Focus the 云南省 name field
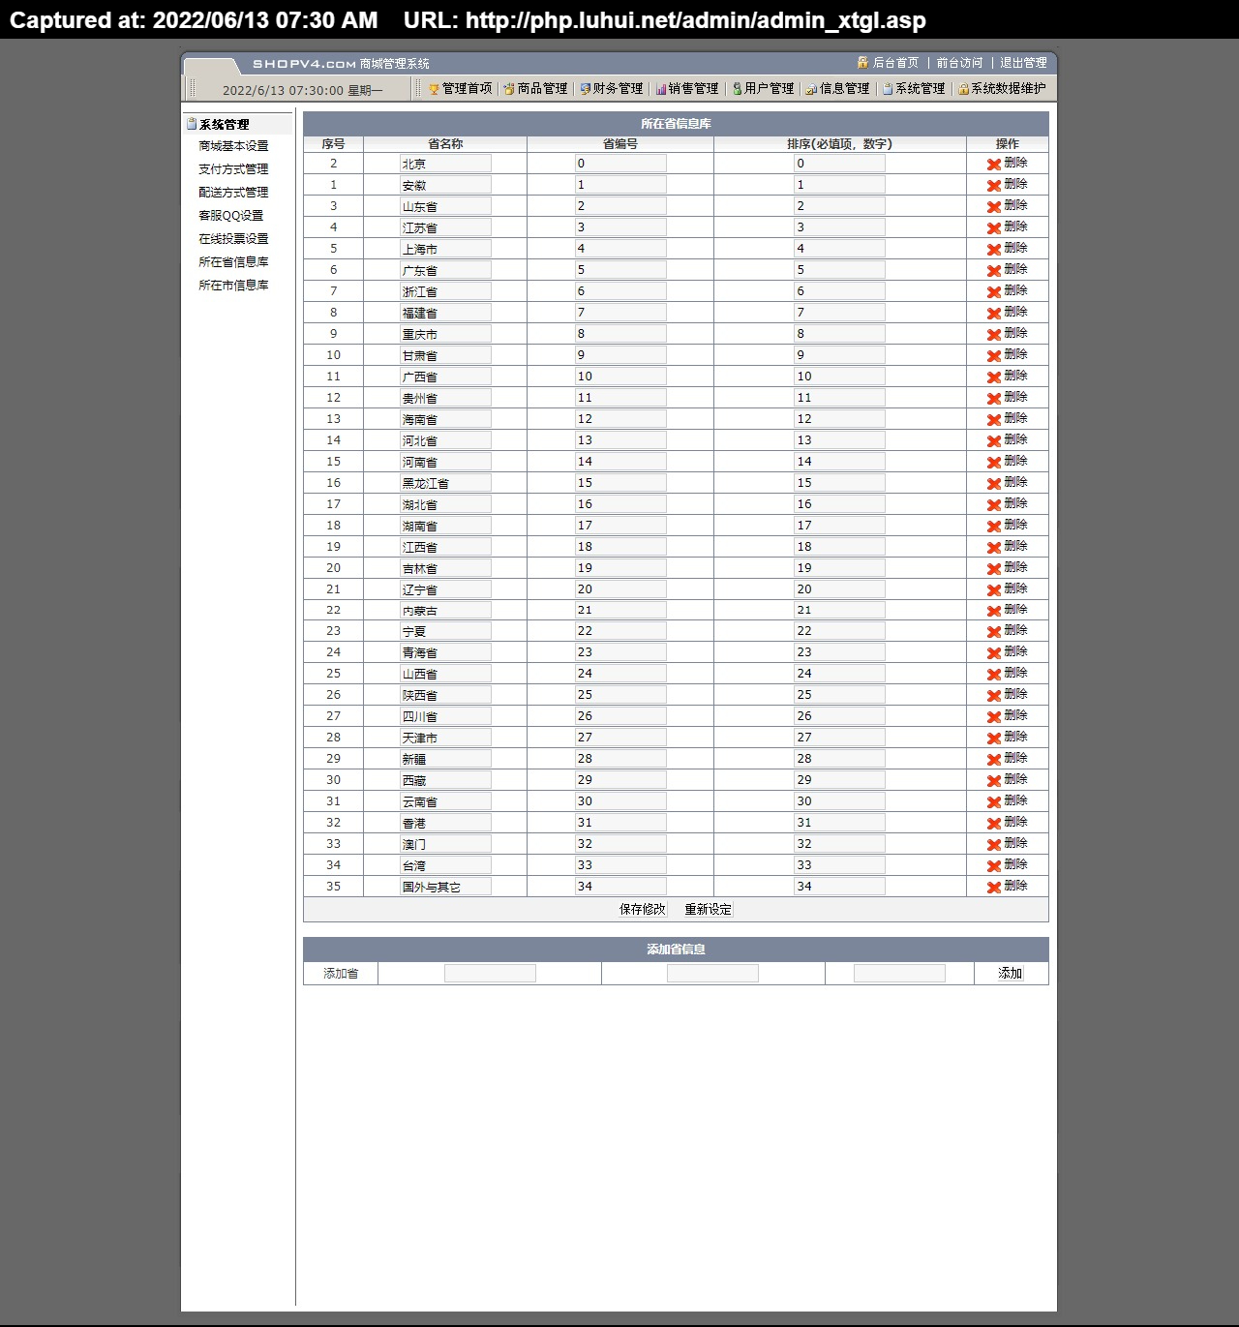 coord(445,801)
